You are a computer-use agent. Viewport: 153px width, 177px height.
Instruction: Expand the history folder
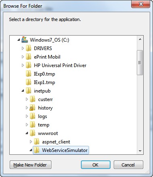27,107
